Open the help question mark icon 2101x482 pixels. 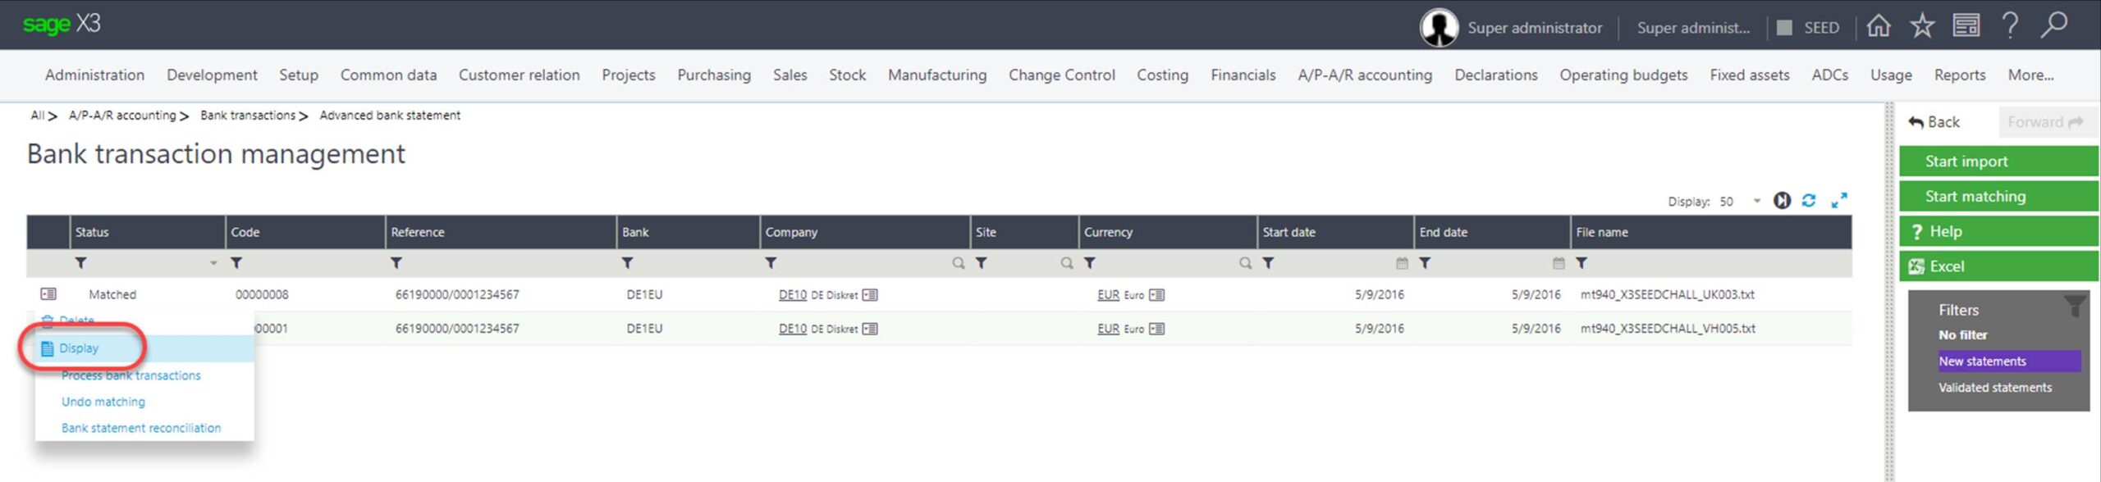(2010, 26)
